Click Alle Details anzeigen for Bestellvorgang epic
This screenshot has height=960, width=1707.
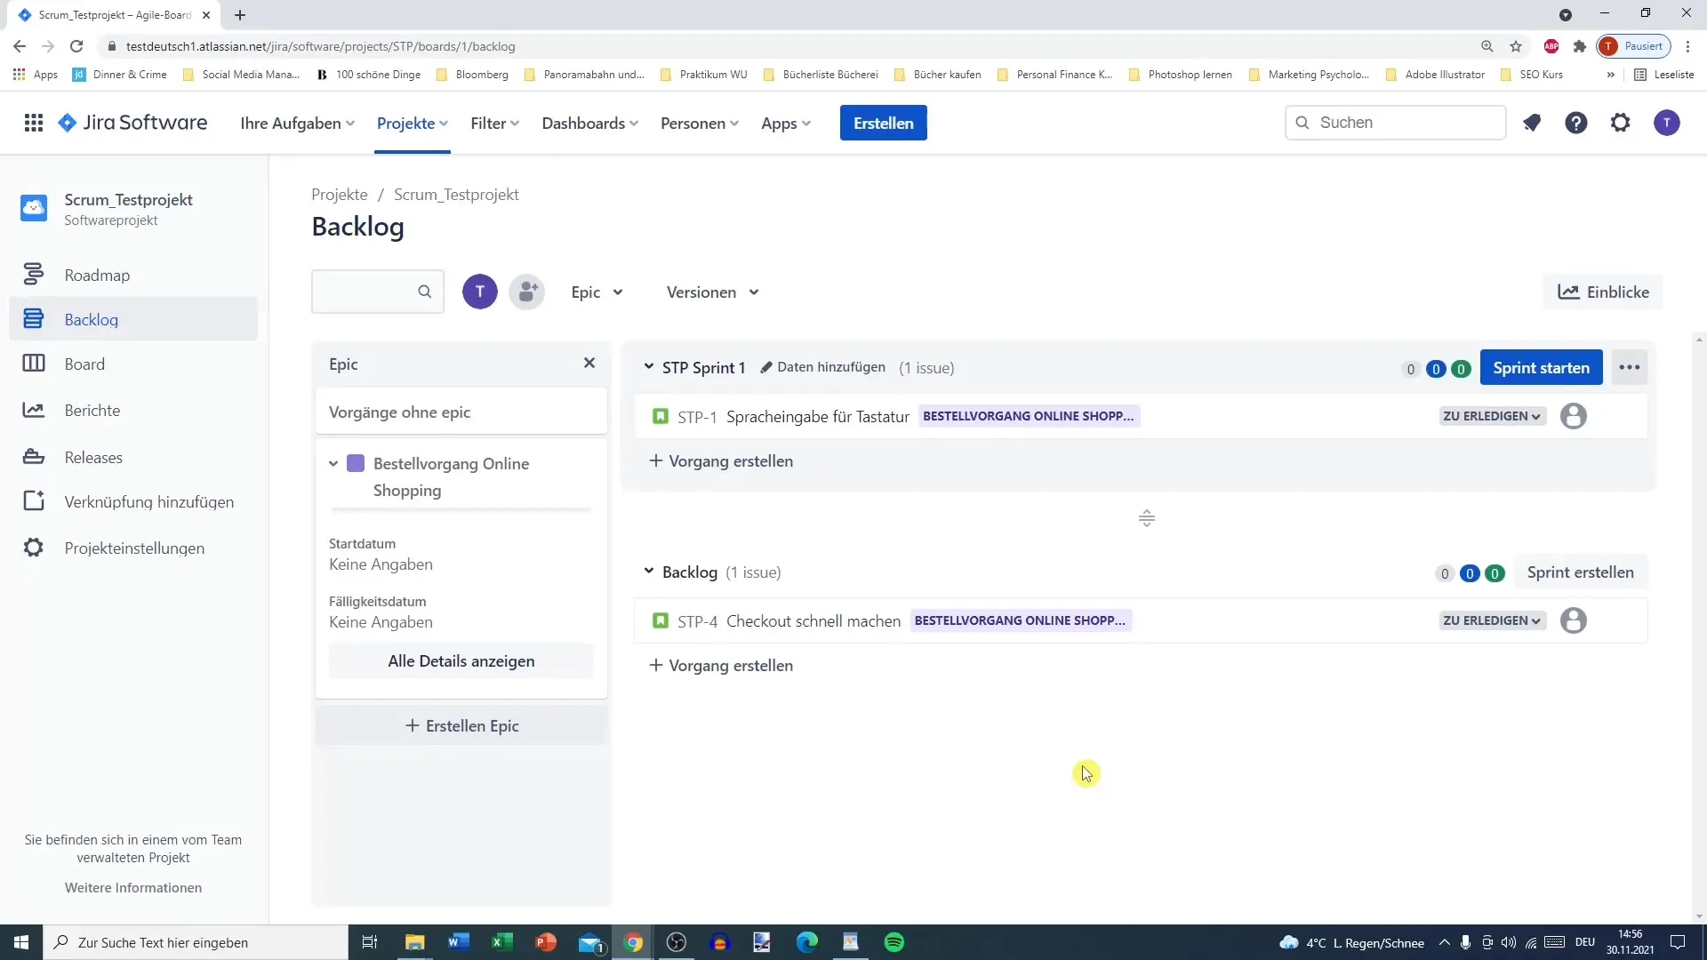click(x=461, y=660)
